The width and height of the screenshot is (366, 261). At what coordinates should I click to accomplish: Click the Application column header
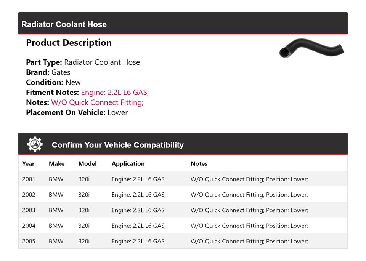click(128, 164)
